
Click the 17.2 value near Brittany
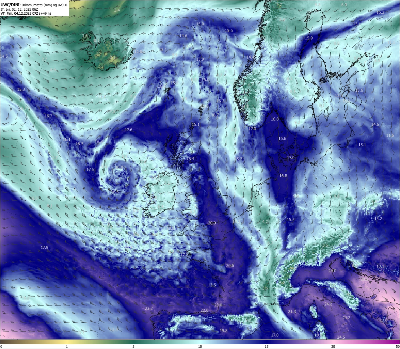click(184, 255)
